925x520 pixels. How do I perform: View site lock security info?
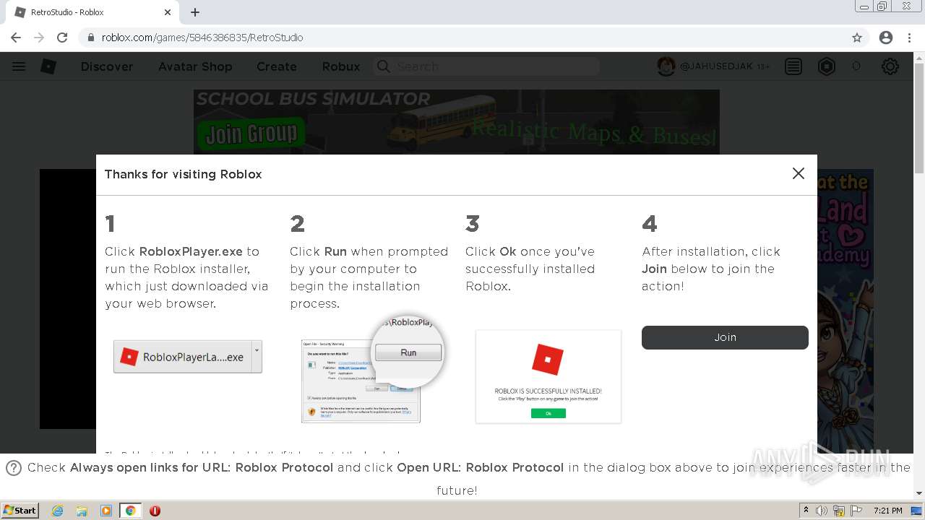90,38
